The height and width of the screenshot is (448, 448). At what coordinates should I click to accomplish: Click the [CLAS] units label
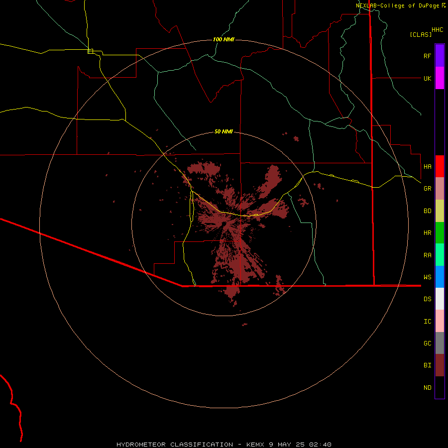pos(421,34)
